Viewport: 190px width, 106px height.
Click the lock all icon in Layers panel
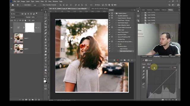point(25,21)
